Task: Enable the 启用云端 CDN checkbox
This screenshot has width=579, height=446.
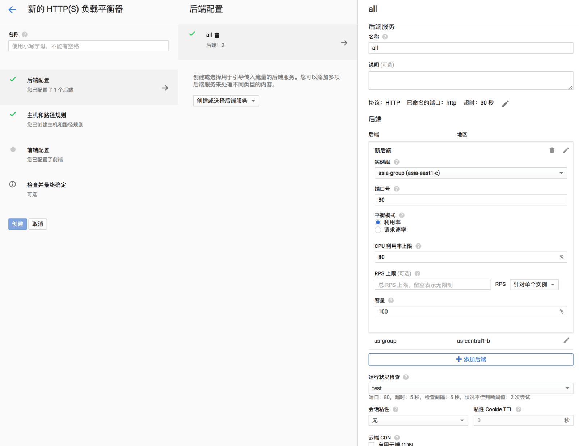Action: pyautogui.click(x=372, y=444)
